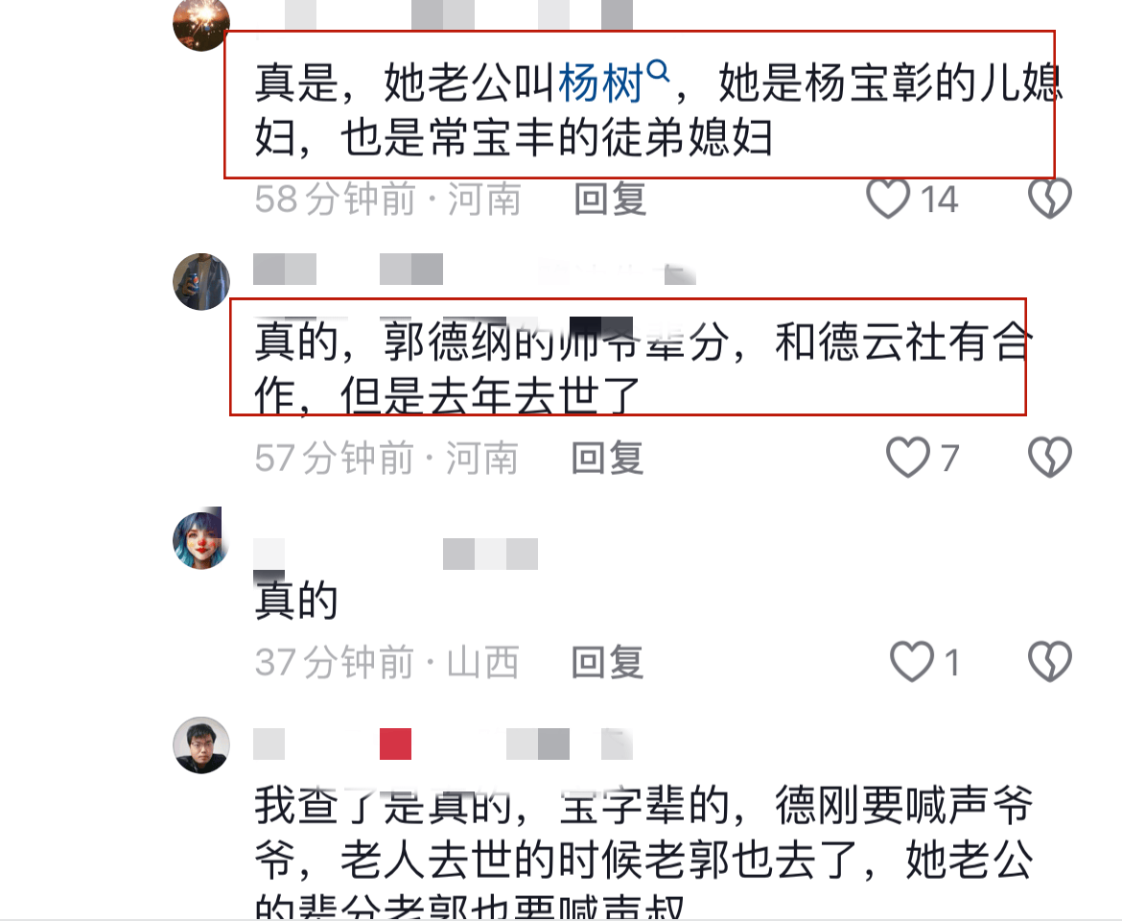Like the 真的 comment from 山西
The height and width of the screenshot is (921, 1122).
pyautogui.click(x=912, y=661)
